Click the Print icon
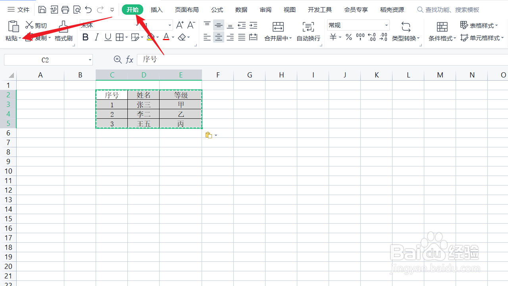This screenshot has width=508, height=286. pyautogui.click(x=65, y=10)
